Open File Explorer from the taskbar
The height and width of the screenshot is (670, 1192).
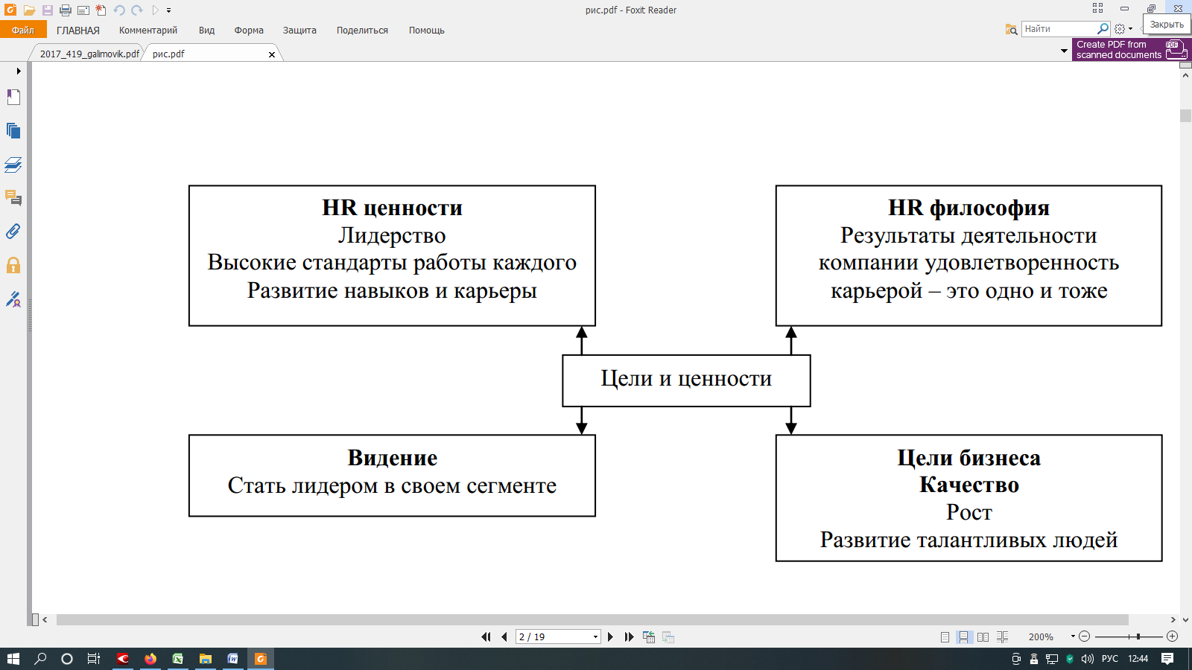(206, 659)
